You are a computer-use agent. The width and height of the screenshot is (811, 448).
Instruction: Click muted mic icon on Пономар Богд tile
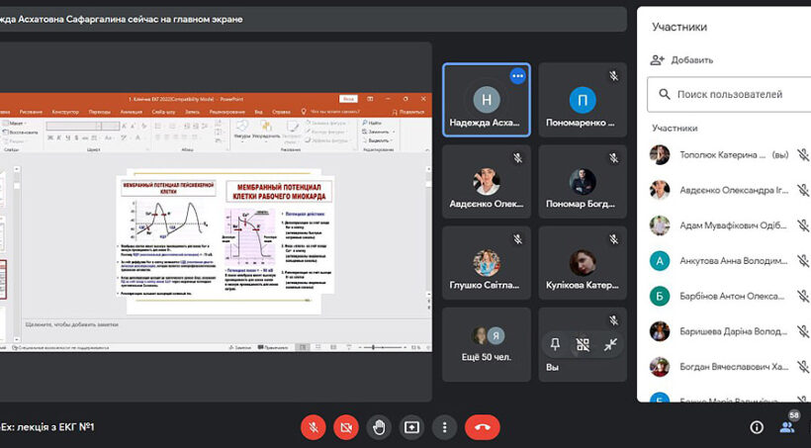tap(613, 158)
